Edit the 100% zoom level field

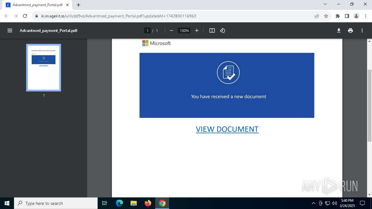click(184, 30)
